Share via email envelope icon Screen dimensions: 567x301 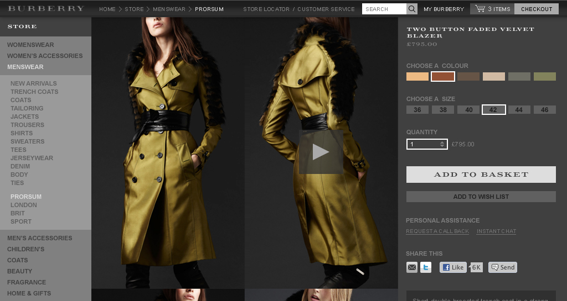[412, 267]
